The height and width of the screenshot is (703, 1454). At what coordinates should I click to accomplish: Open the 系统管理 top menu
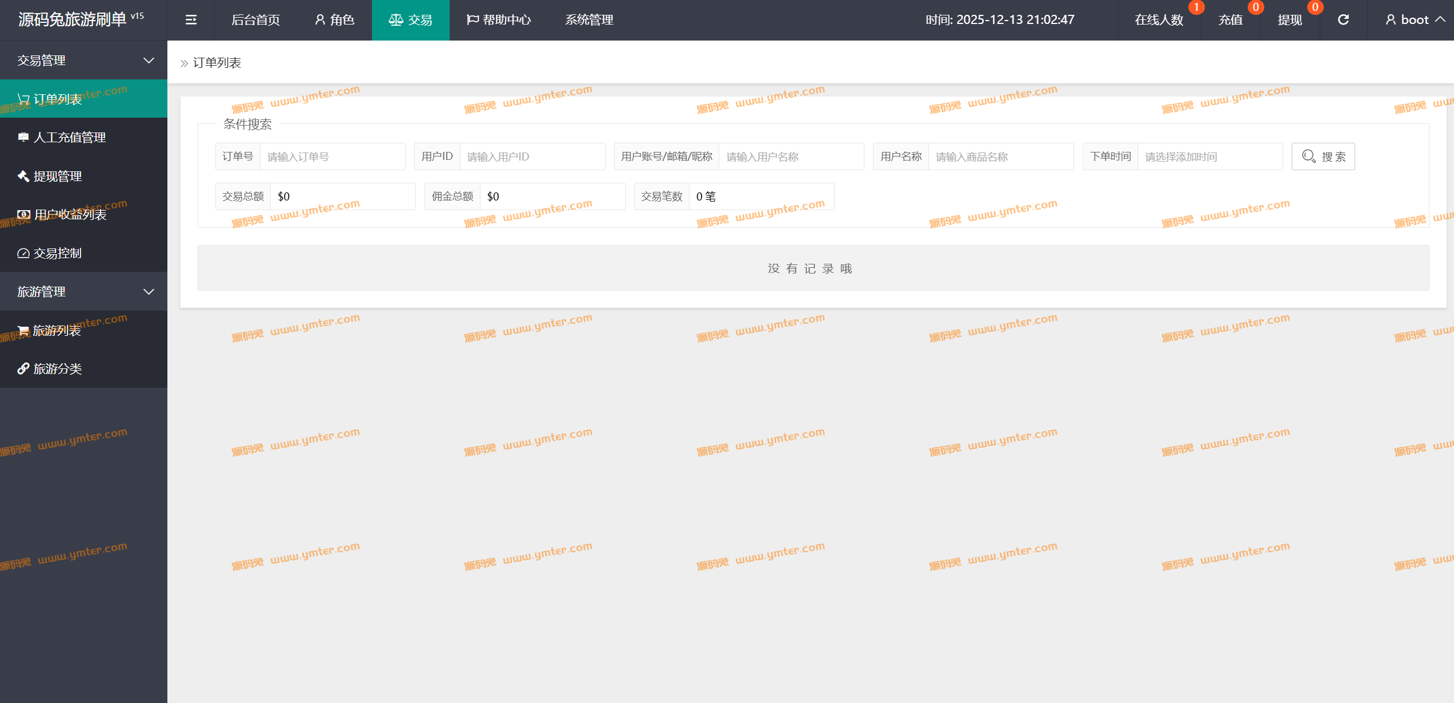(x=589, y=20)
